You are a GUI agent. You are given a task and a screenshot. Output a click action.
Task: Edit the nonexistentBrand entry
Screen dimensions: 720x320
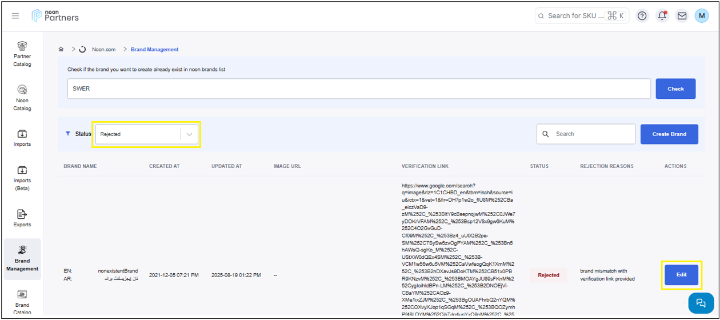[681, 275]
